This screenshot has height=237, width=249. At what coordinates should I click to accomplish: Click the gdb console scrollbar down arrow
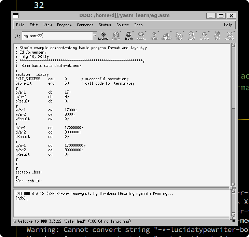coord(233,214)
